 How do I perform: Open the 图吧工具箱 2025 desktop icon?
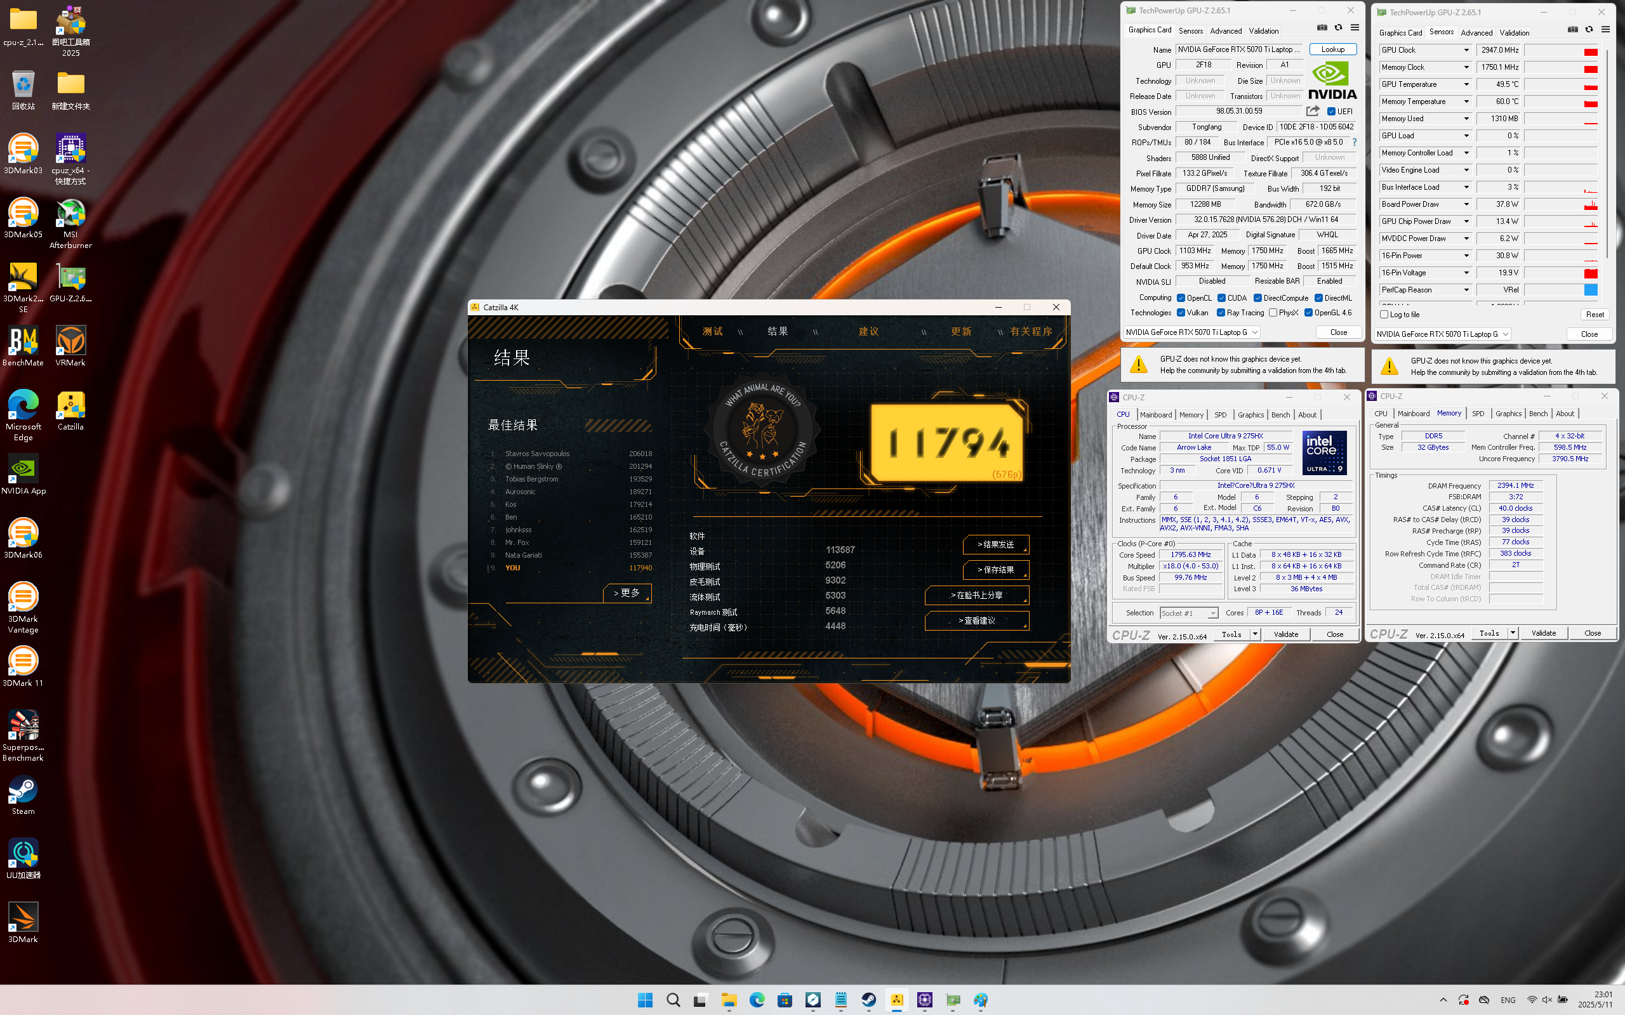click(70, 31)
